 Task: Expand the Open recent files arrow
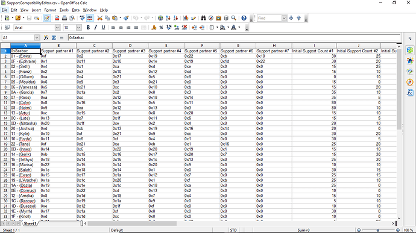pyautogui.click(x=24, y=18)
